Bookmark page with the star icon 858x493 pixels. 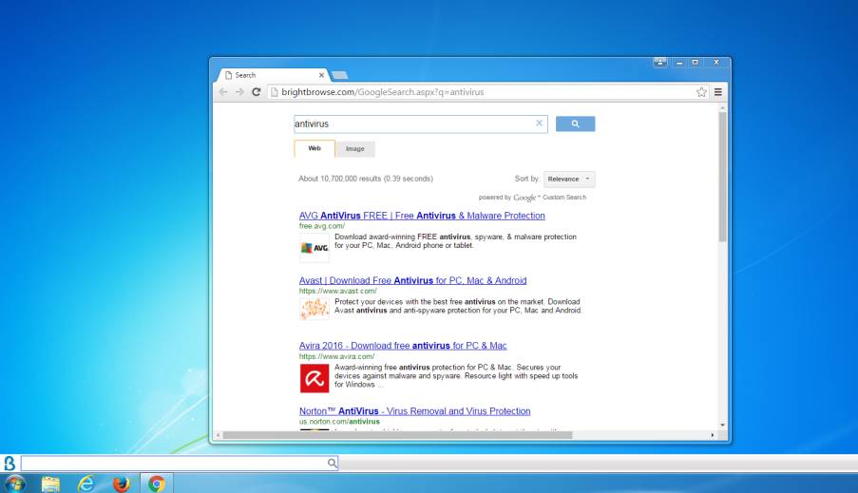[x=701, y=92]
